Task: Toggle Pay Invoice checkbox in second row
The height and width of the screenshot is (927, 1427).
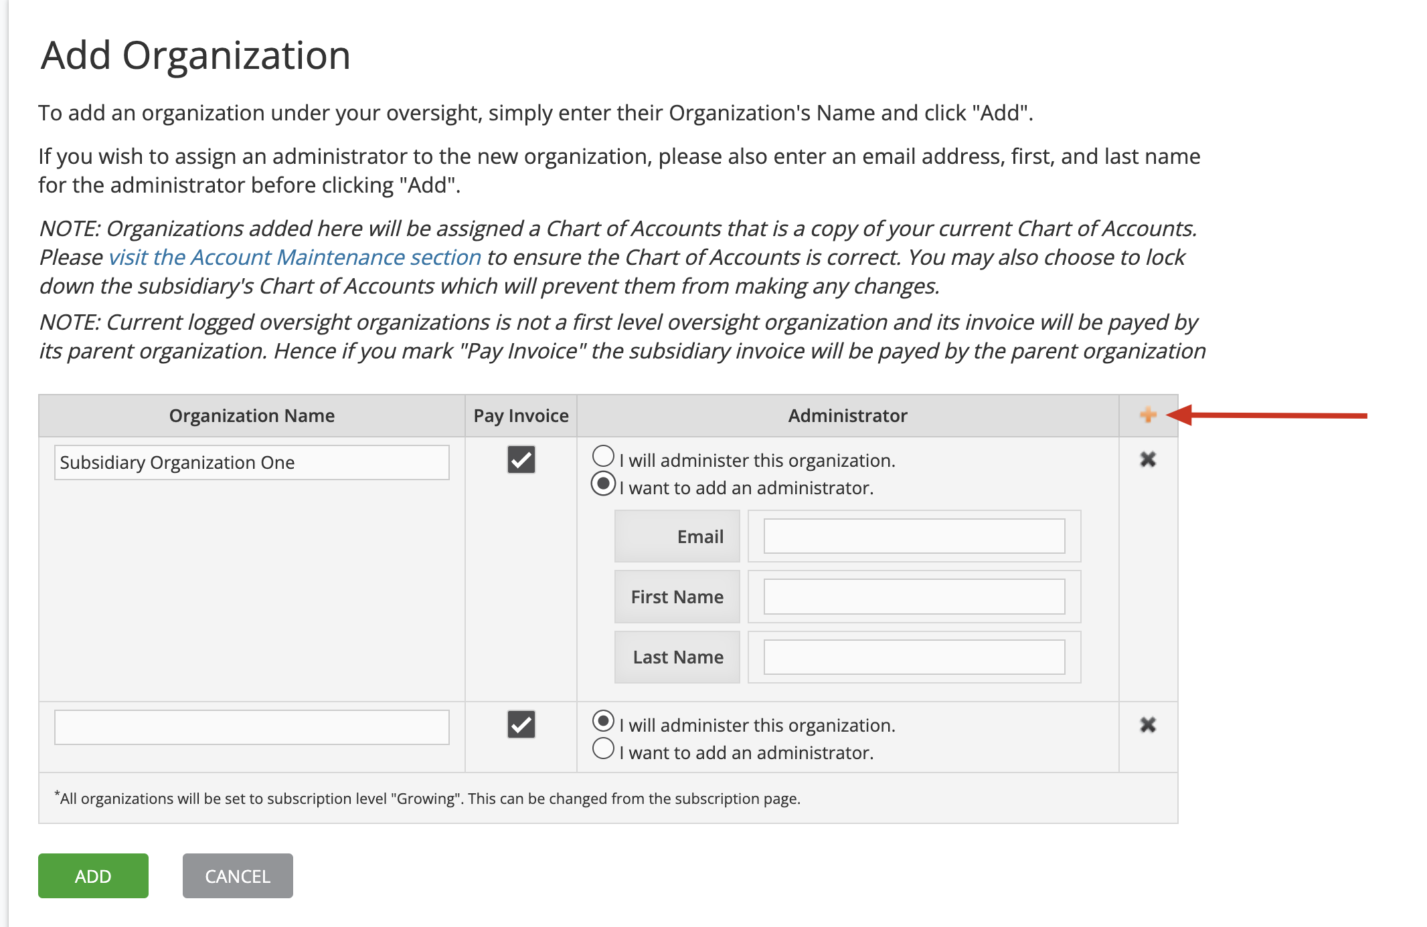Action: pyautogui.click(x=521, y=724)
